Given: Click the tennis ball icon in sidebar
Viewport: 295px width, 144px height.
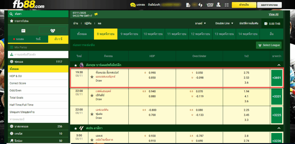Looking at the screenshot, I should 12,134.
